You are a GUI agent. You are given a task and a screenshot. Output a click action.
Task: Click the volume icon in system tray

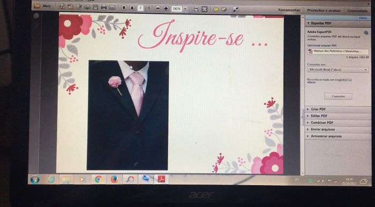click(x=323, y=181)
